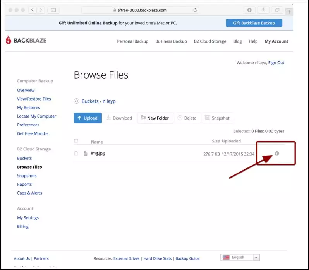This screenshot has height=270, width=309.
Task: Check the checkbox for img.jpg
Action: click(76, 153)
